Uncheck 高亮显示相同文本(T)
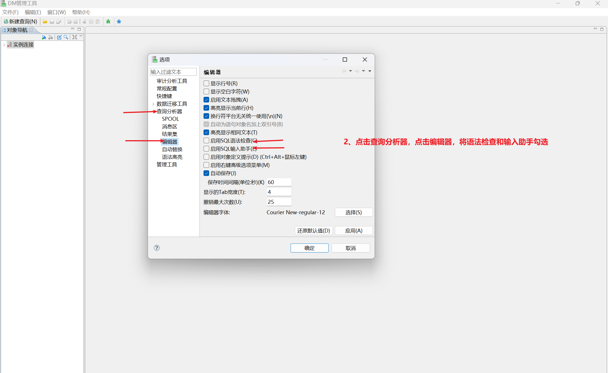The height and width of the screenshot is (373, 608). click(206, 132)
